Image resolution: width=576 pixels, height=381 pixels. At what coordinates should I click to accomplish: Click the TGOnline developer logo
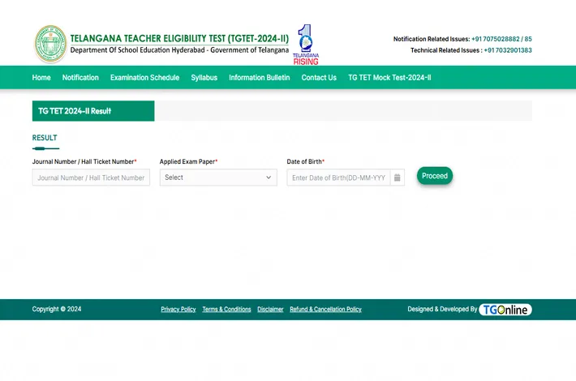coord(505,310)
